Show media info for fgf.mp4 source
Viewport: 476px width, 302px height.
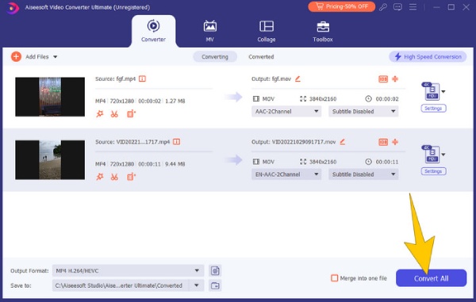coord(142,78)
